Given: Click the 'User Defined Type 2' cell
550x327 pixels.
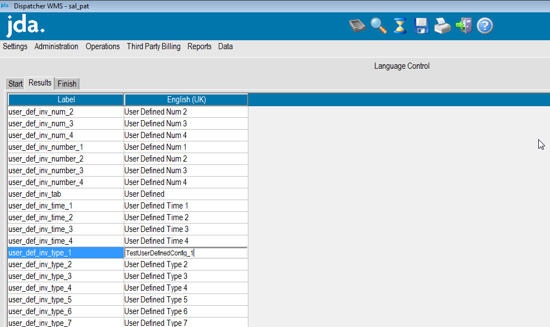Looking at the screenshot, I should point(186,264).
